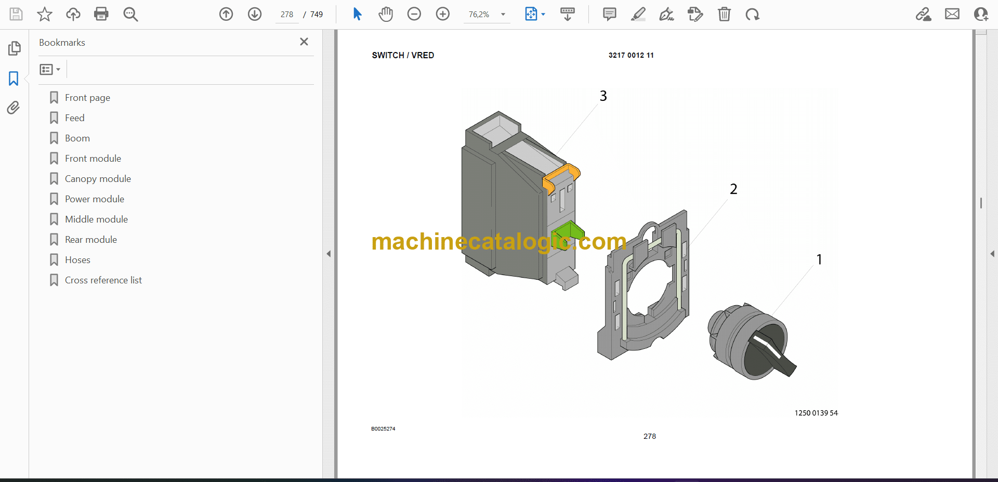The height and width of the screenshot is (482, 998).
Task: Select the Highlight text tool
Action: [x=638, y=14]
